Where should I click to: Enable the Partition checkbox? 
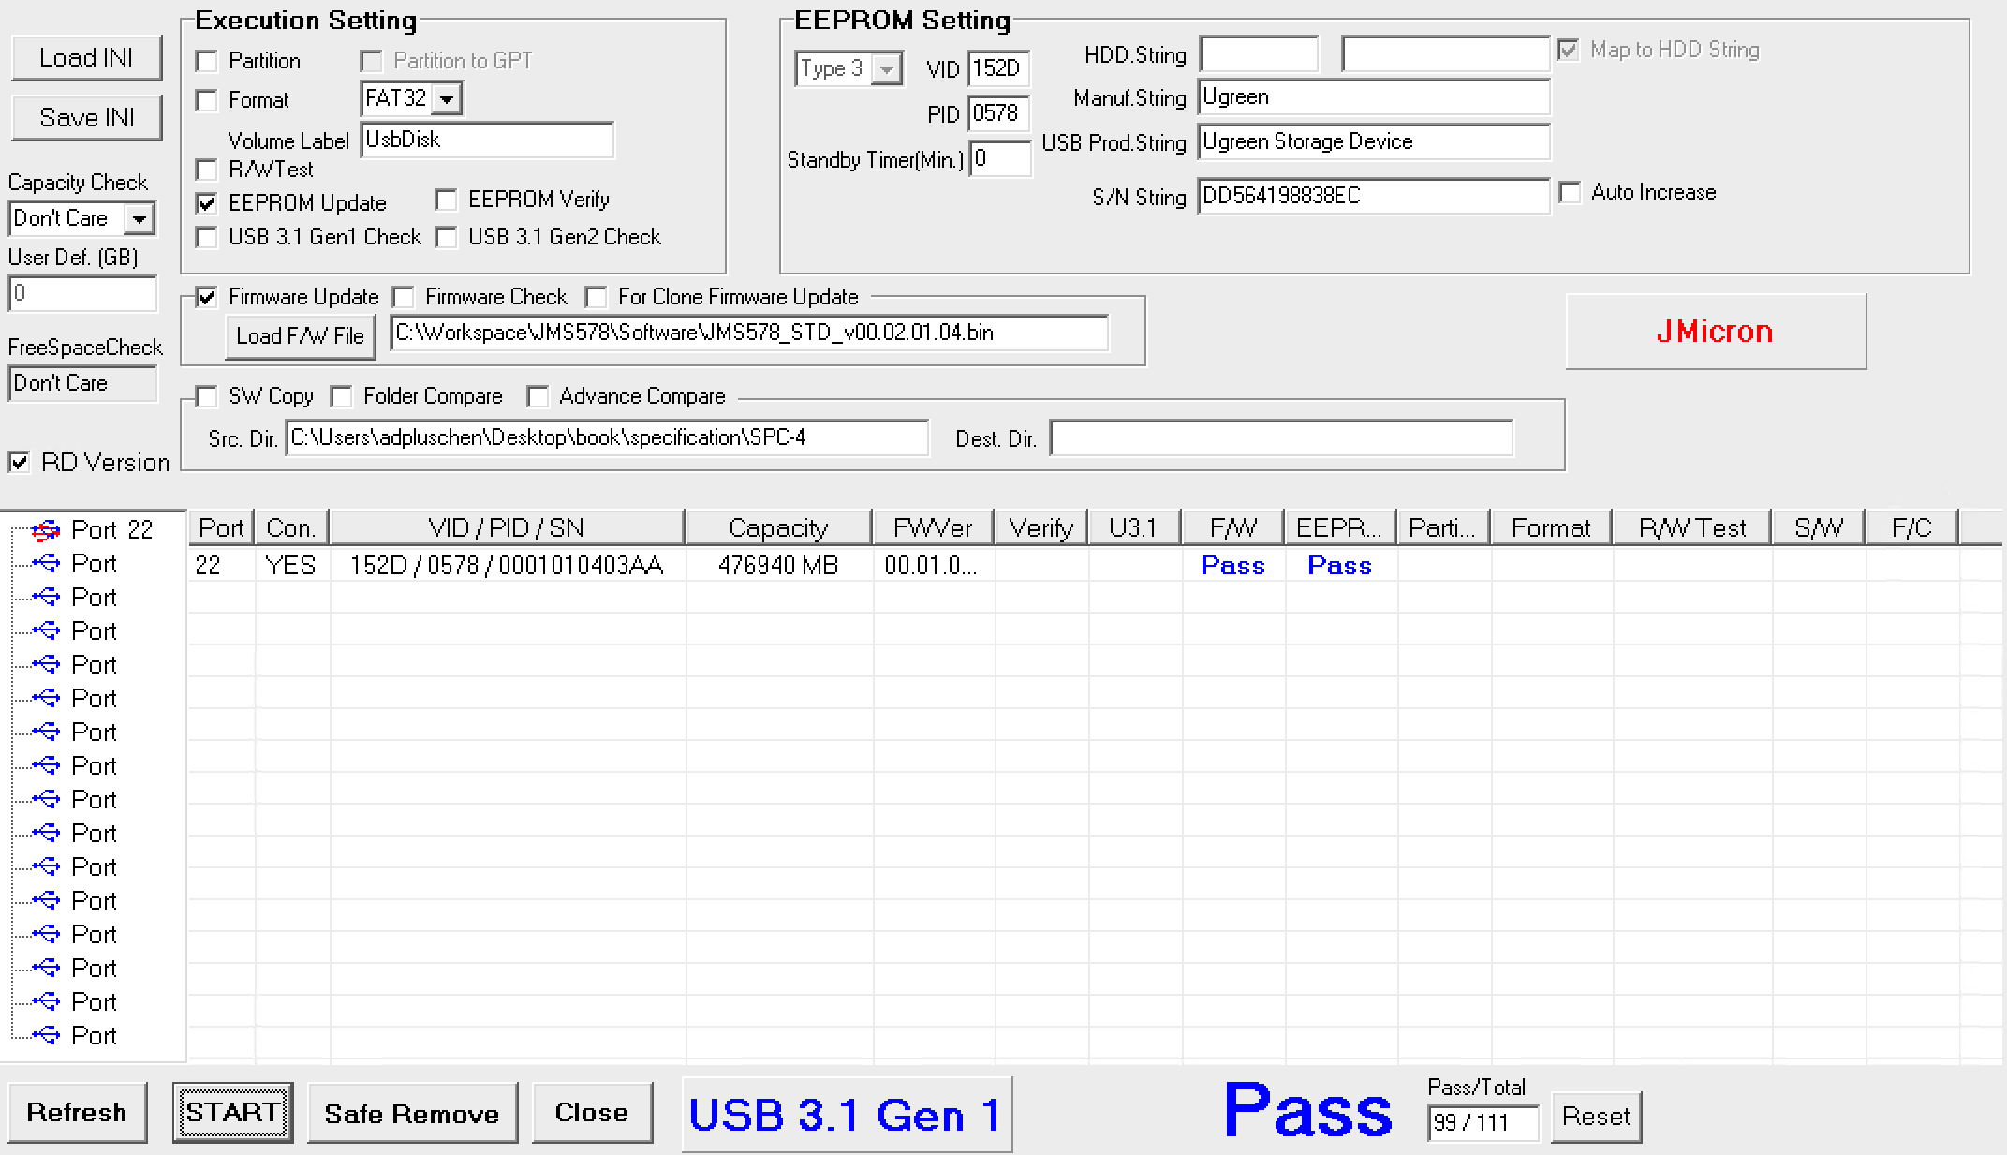[207, 62]
